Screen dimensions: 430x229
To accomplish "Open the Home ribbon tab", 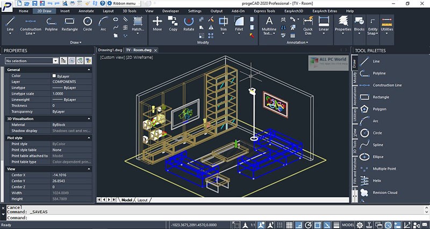I will [23, 11].
